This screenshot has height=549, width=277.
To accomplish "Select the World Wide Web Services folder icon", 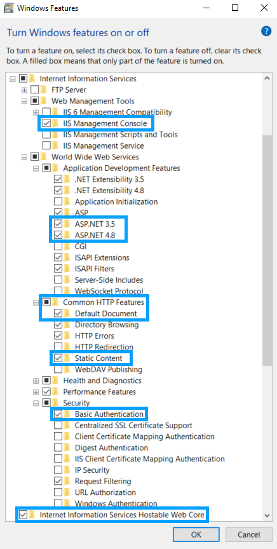I will [x=44, y=157].
